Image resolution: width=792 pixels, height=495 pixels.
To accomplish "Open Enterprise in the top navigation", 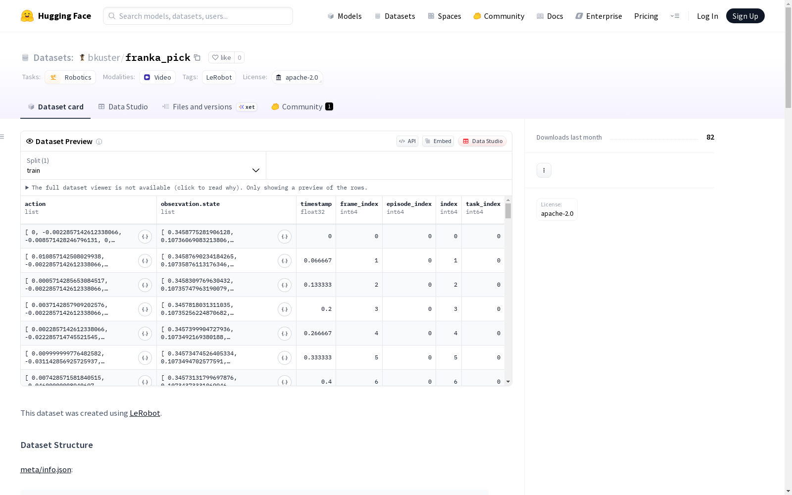I will (x=599, y=16).
